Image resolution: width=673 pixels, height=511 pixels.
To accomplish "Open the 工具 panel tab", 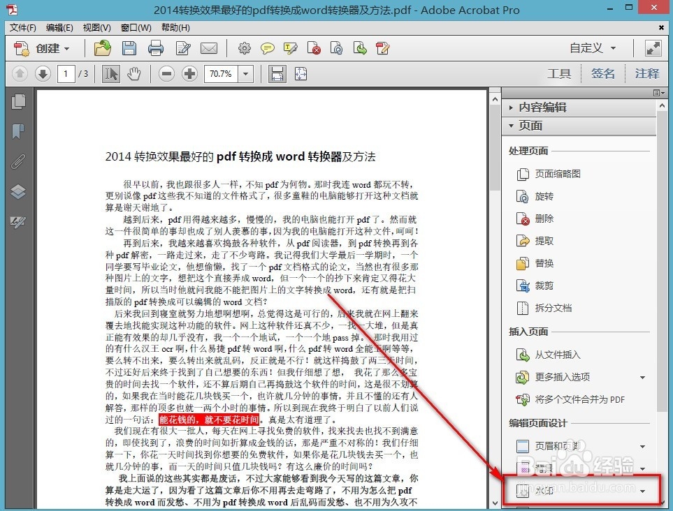I will [559, 74].
